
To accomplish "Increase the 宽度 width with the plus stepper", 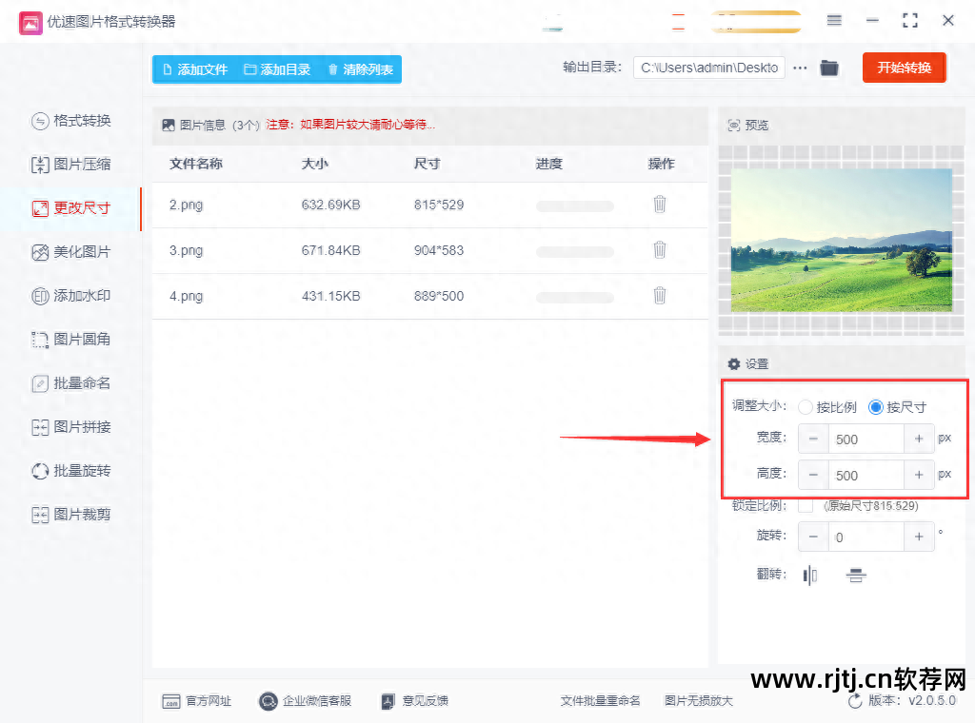I will [x=919, y=439].
